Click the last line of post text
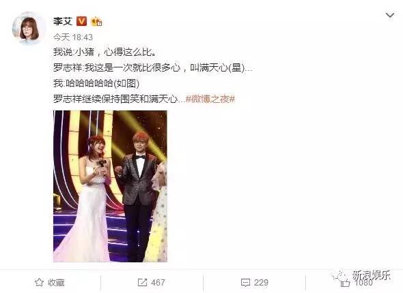 144,99
